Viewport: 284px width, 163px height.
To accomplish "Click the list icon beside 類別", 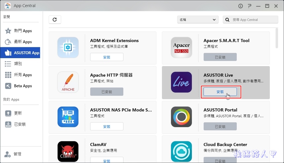I will pos(8,64).
